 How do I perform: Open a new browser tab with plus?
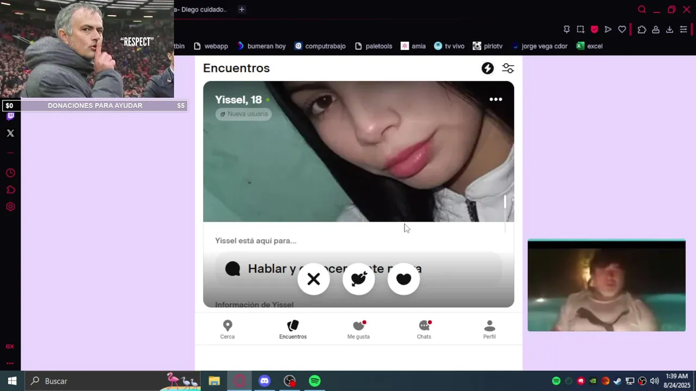click(242, 9)
